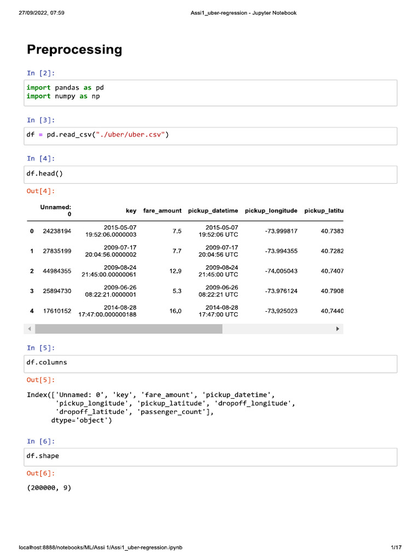The height and width of the screenshot is (560, 420).
Task: Select the df.columns code cell
Action: (211, 364)
